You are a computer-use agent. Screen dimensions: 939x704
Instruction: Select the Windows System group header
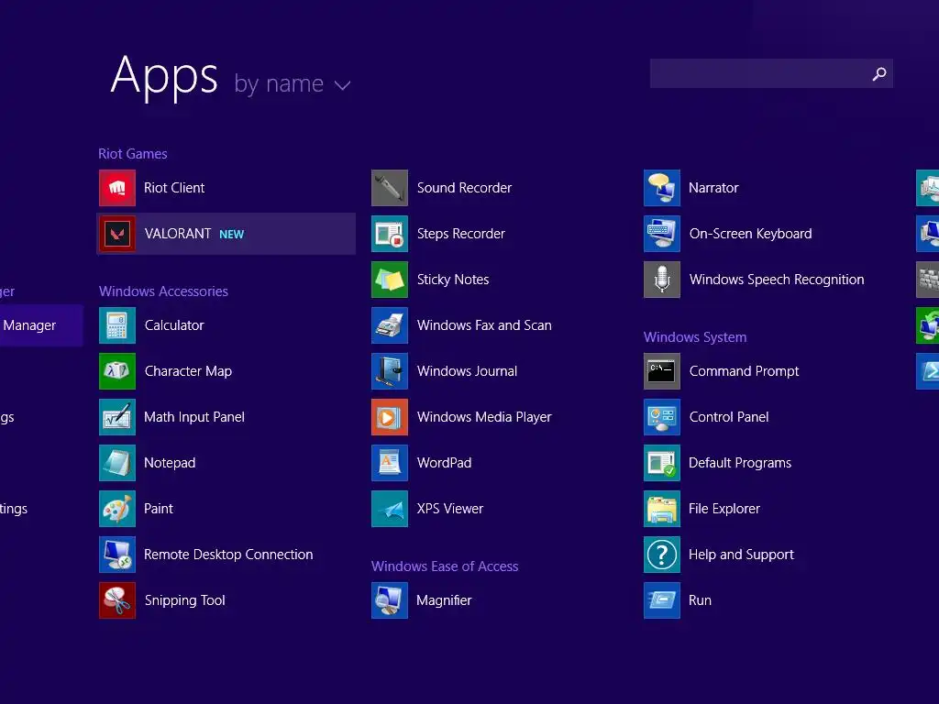pyautogui.click(x=695, y=337)
